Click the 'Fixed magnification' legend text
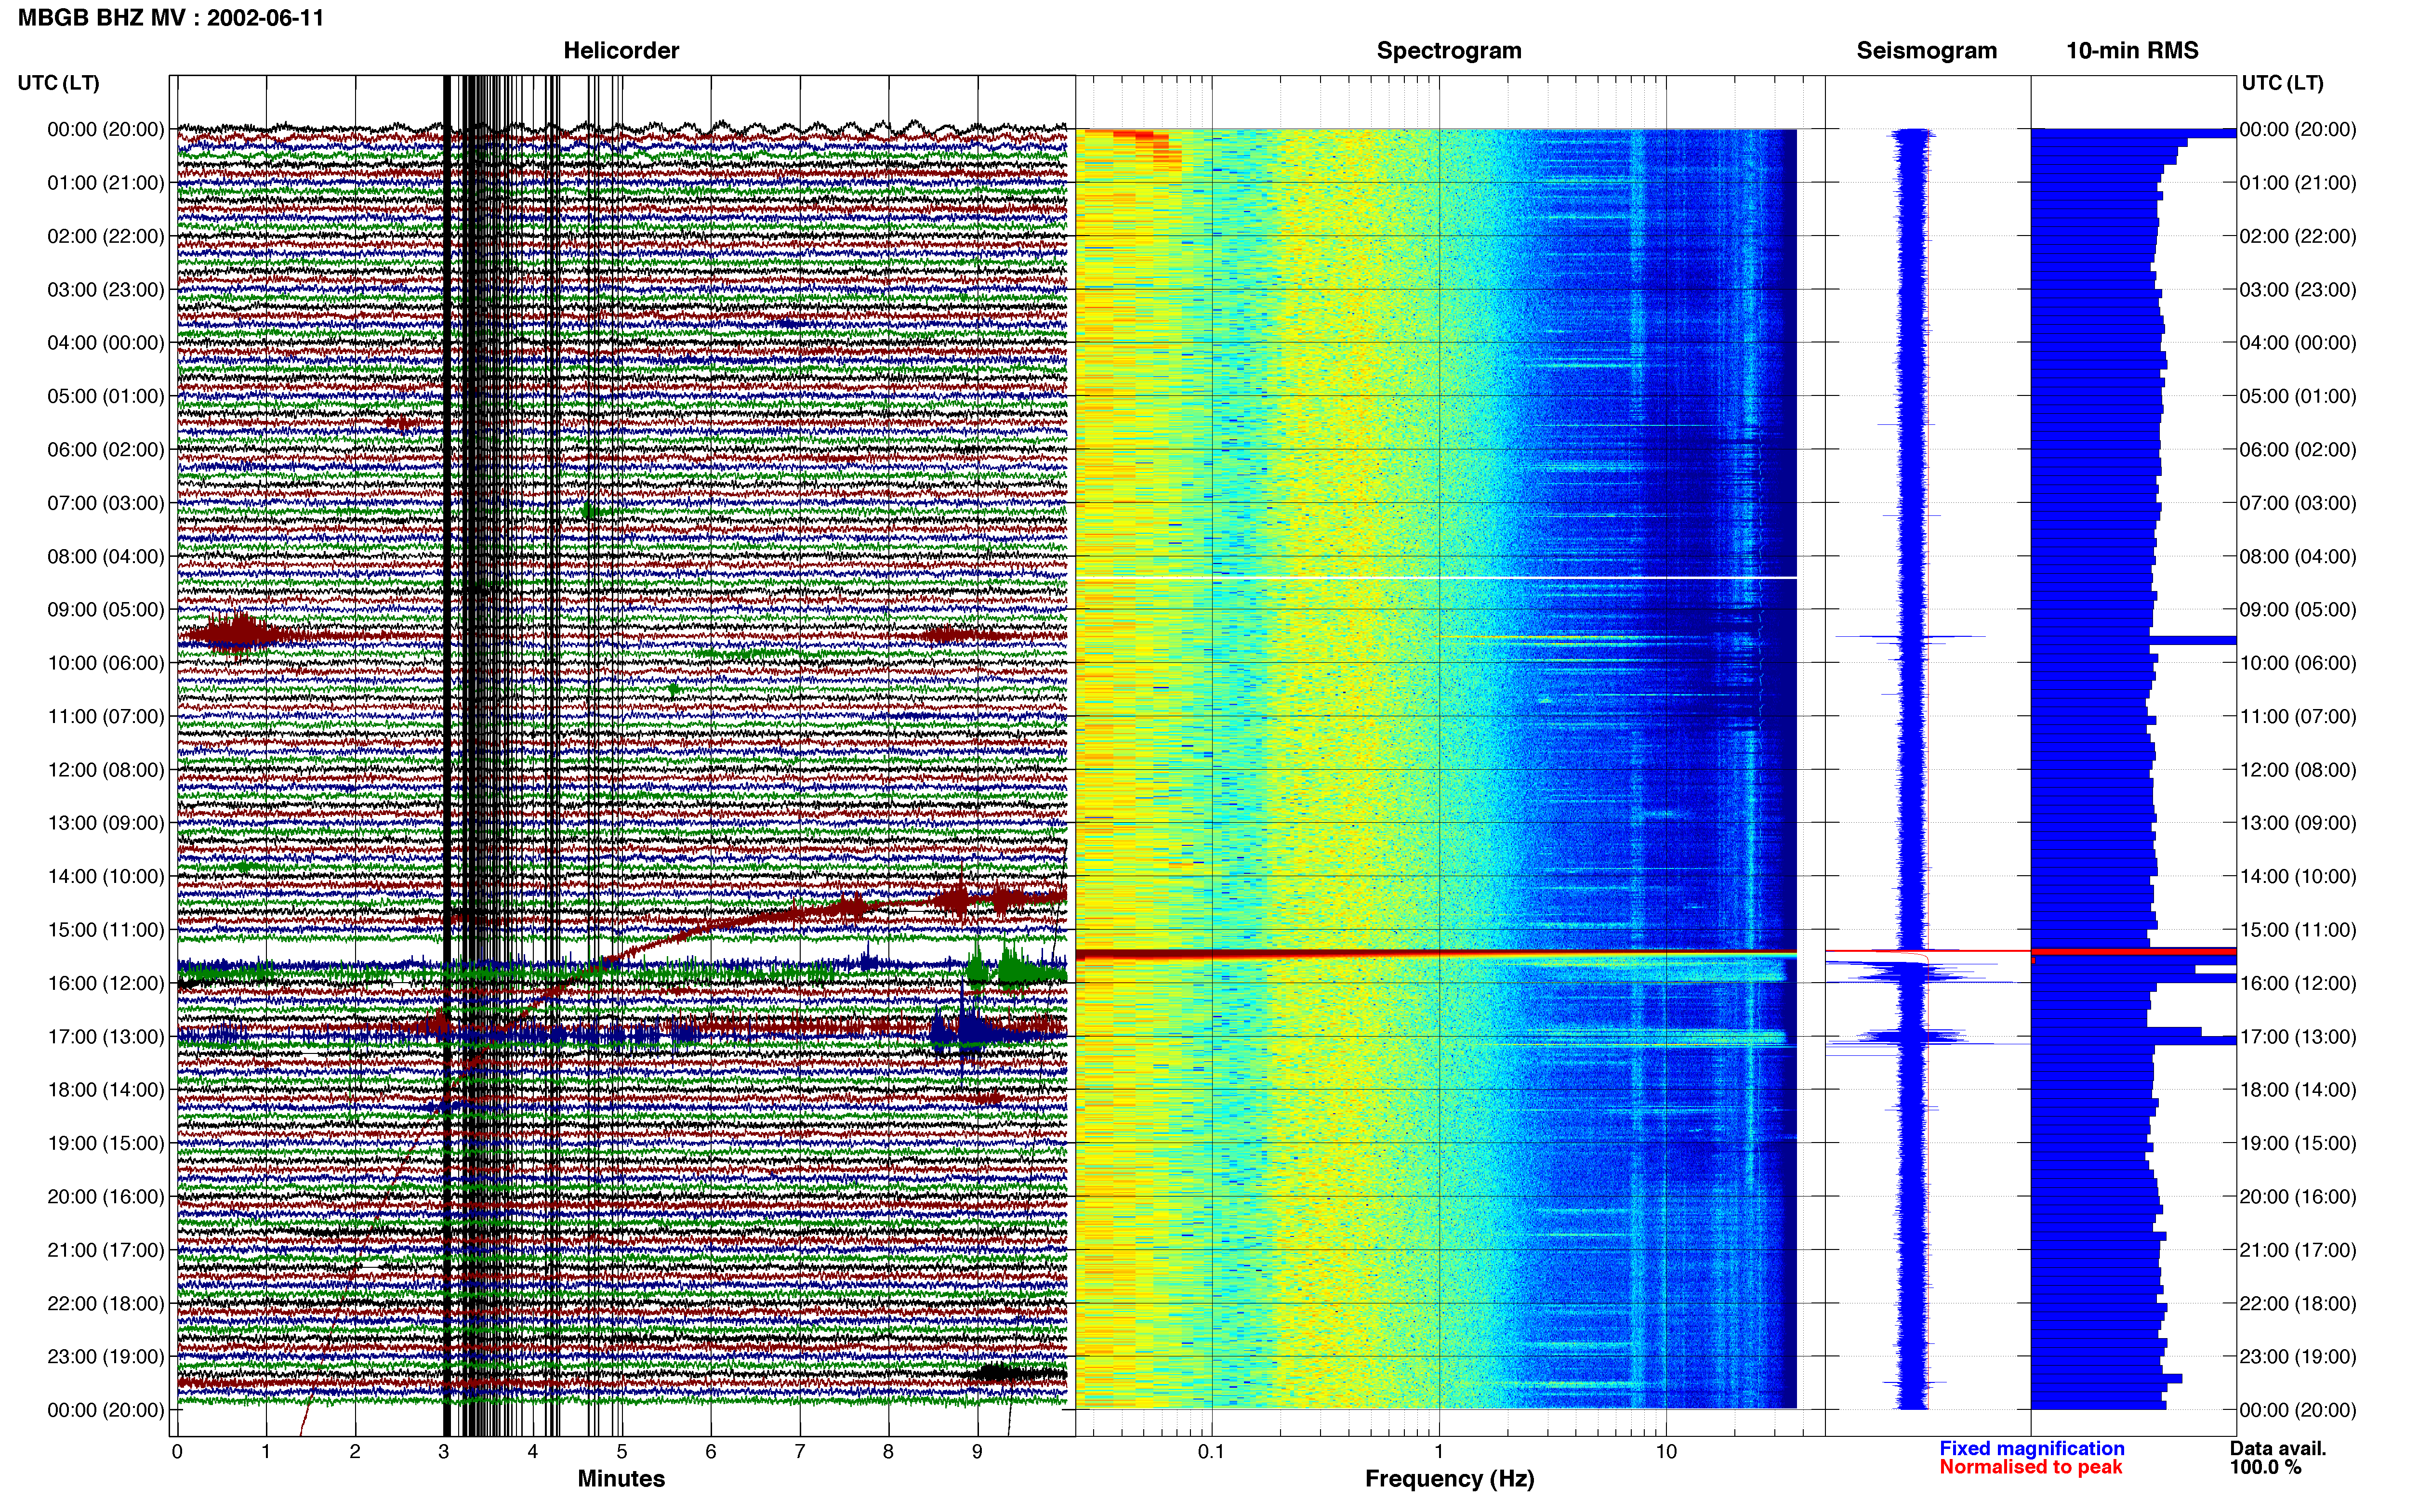Screen dimensions: 2418x1512 pos(2031,1448)
